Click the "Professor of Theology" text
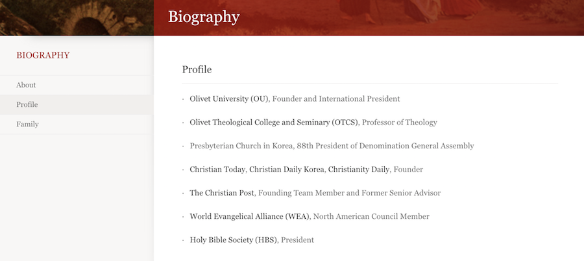 click(399, 122)
